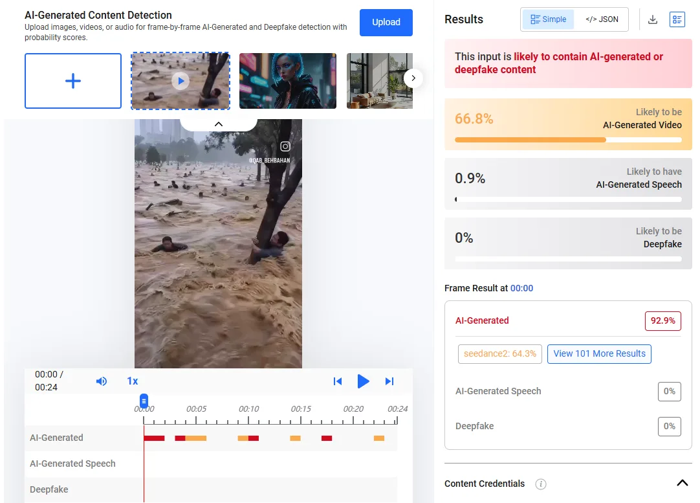Image resolution: width=700 pixels, height=503 pixels.
Task: Open View 101 More Results
Action: coord(599,354)
